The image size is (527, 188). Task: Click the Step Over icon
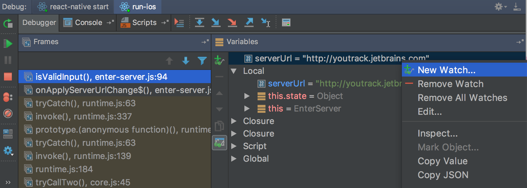[199, 22]
